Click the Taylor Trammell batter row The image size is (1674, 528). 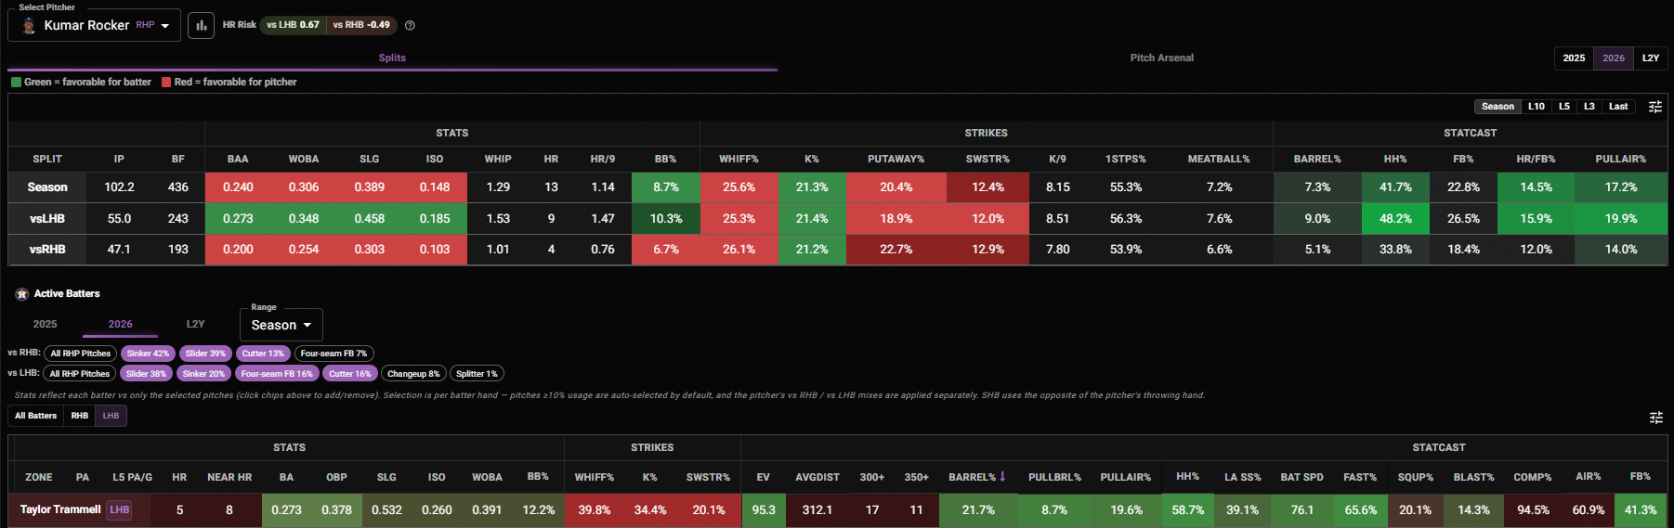click(x=837, y=510)
